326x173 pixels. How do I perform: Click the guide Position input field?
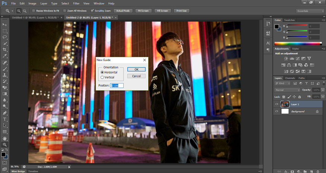117,86
